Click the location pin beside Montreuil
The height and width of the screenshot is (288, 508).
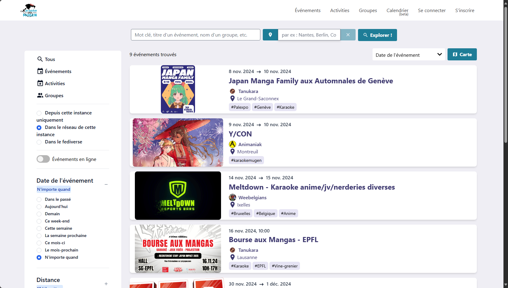click(x=233, y=152)
